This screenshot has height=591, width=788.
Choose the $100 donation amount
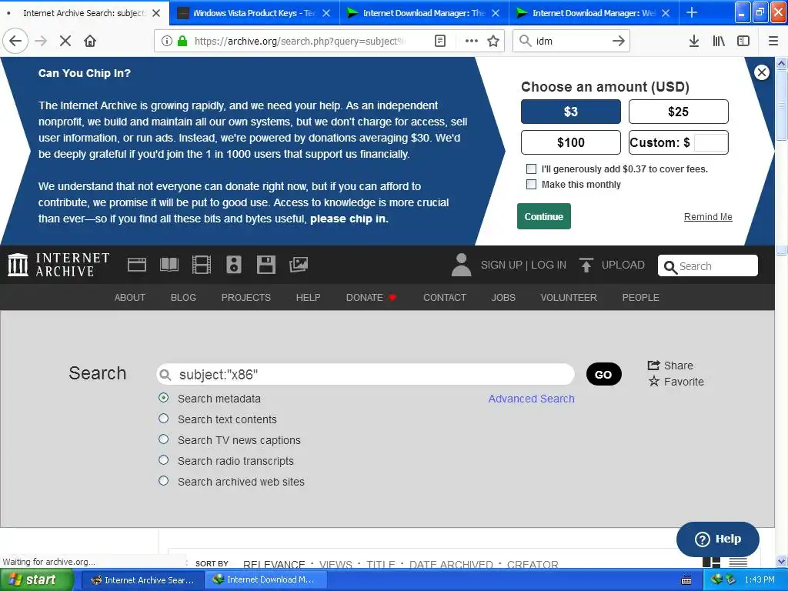[571, 142]
